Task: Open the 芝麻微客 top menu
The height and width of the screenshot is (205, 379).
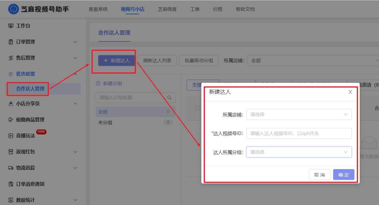Action: click(x=167, y=9)
